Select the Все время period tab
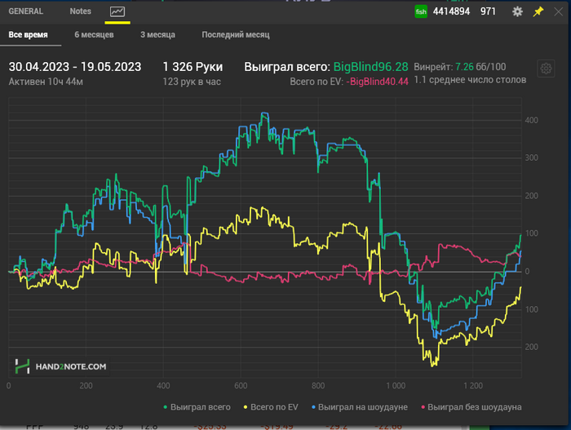The height and width of the screenshot is (430, 571). tap(29, 34)
